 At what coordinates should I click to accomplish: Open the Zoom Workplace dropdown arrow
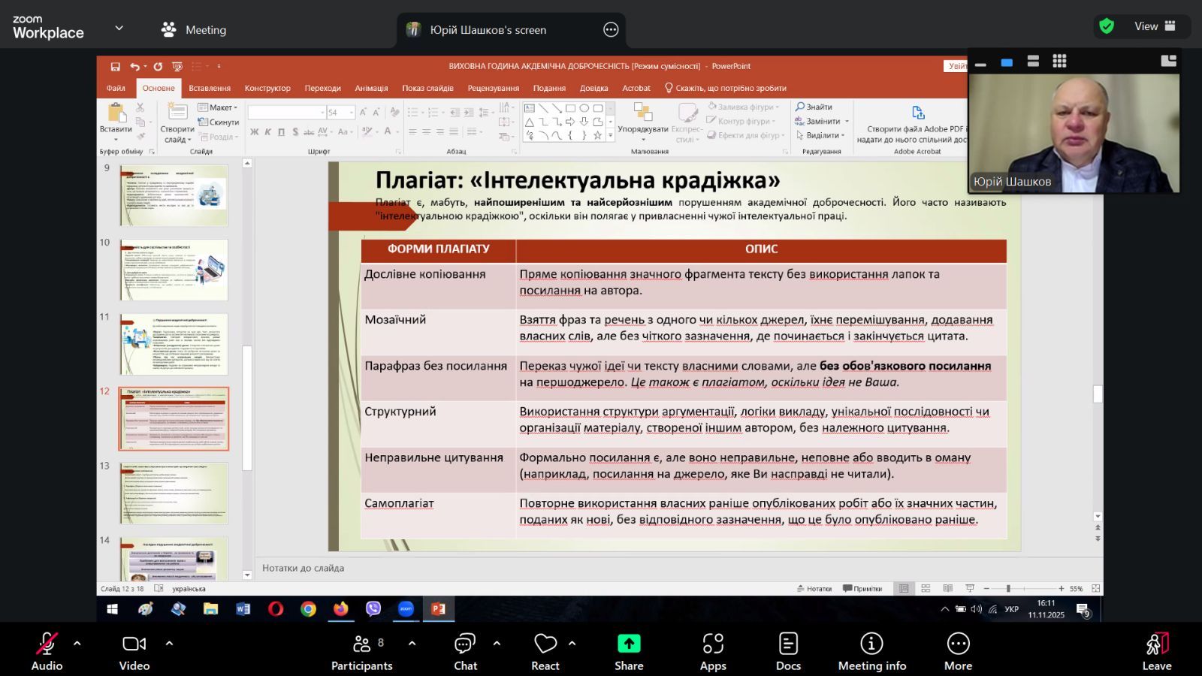(119, 29)
